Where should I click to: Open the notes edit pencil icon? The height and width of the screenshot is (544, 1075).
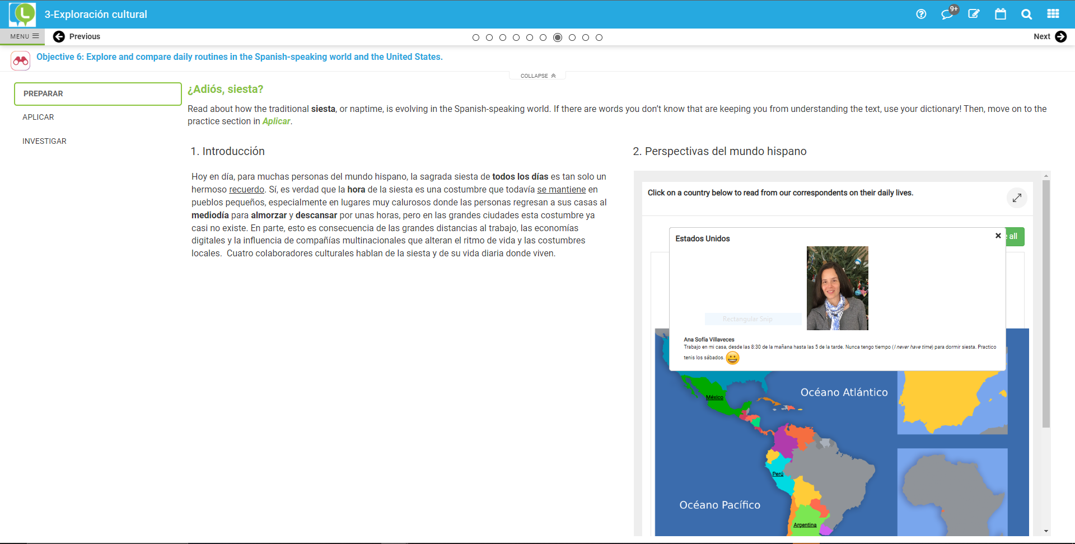[x=974, y=14]
